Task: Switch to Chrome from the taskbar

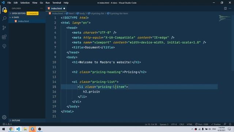Action: click(x=11, y=129)
